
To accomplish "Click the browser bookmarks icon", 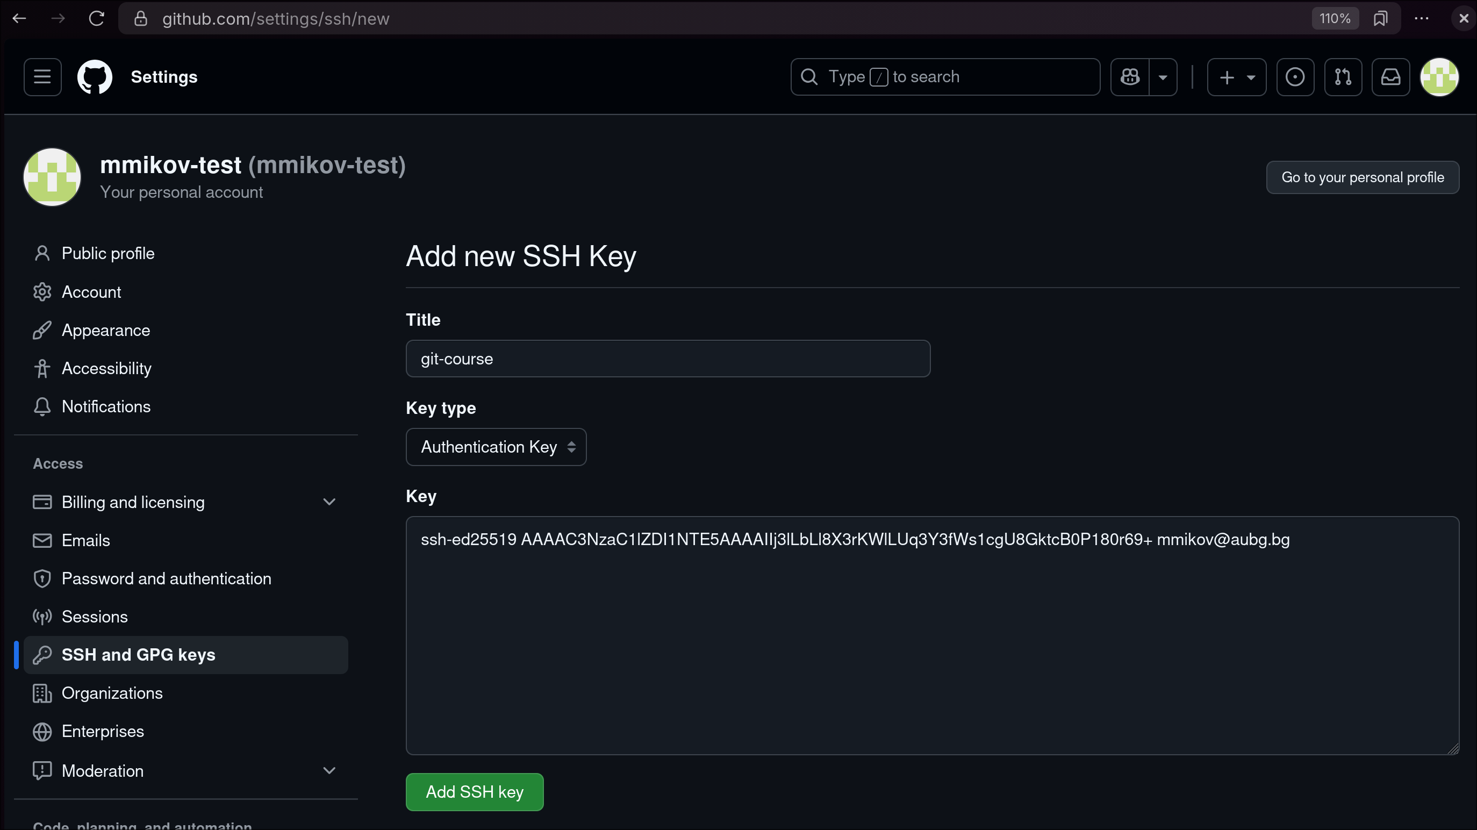I will click(1381, 18).
